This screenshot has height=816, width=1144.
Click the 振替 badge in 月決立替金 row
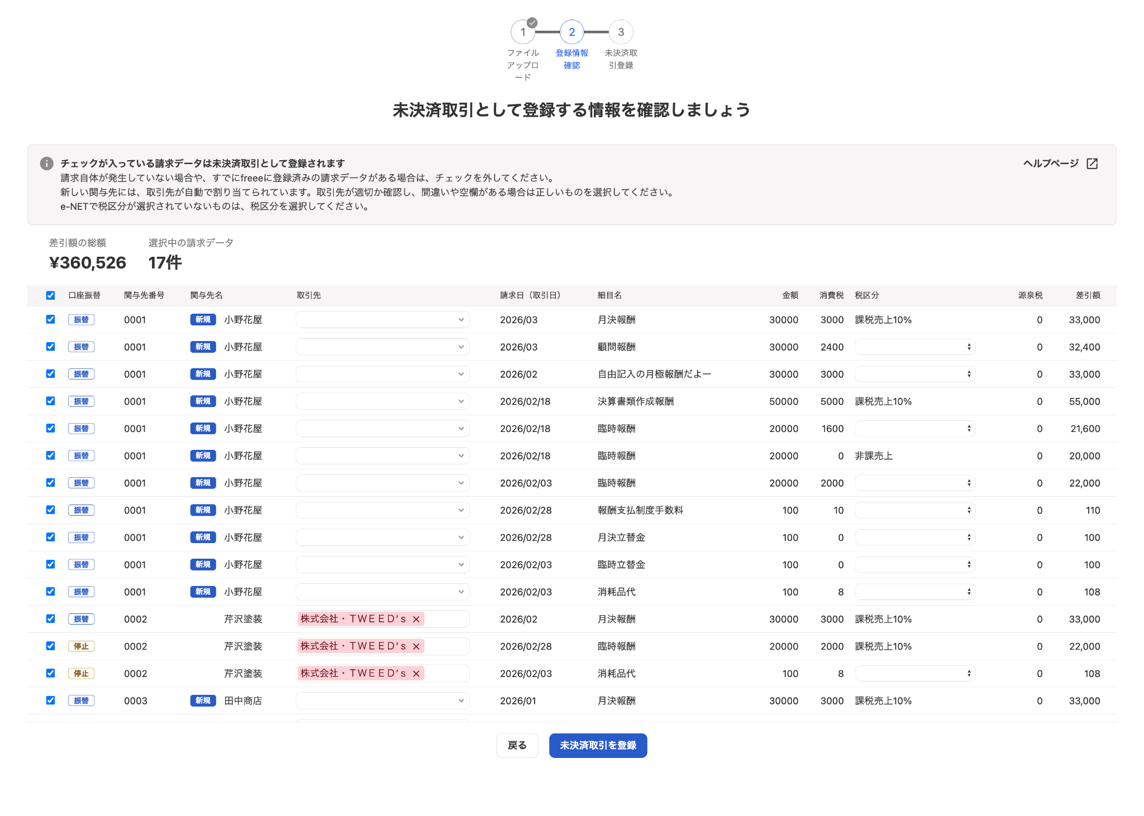[82, 537]
